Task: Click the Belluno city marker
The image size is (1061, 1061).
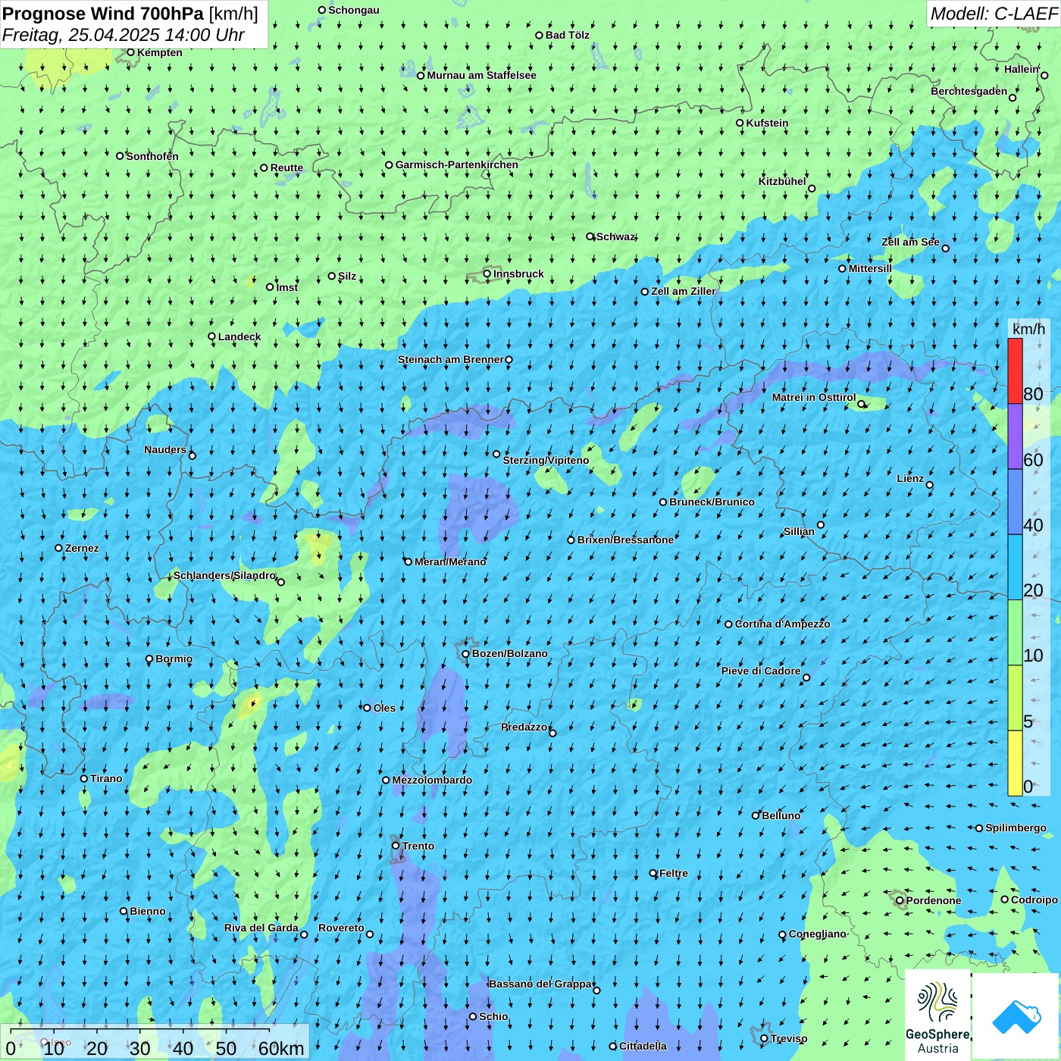Action: tap(756, 815)
